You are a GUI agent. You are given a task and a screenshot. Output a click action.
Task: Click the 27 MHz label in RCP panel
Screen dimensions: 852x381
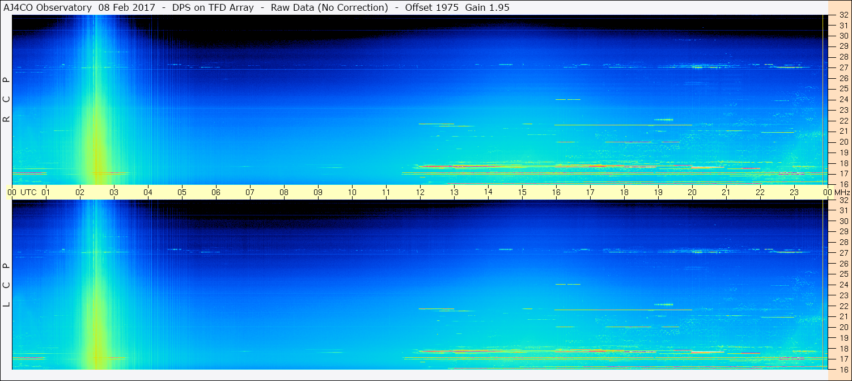(x=843, y=67)
